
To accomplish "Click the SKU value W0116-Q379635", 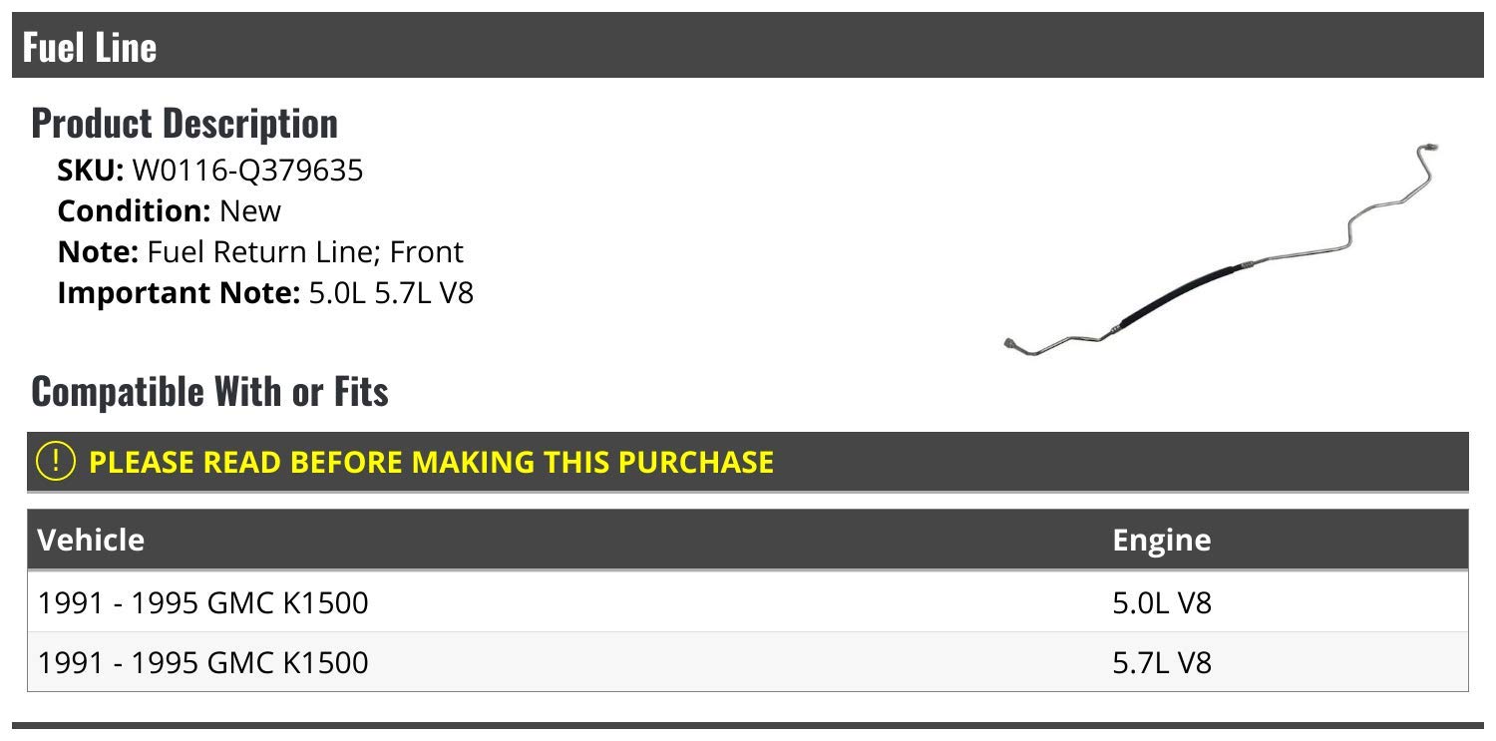I will click(x=247, y=171).
